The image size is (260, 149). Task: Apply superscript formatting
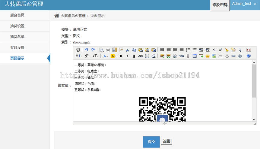pyautogui.click(x=220, y=50)
